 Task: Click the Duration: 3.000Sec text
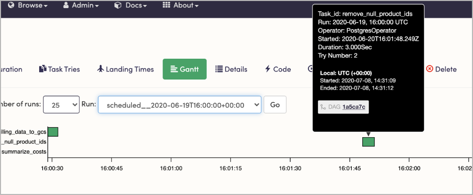(x=345, y=47)
